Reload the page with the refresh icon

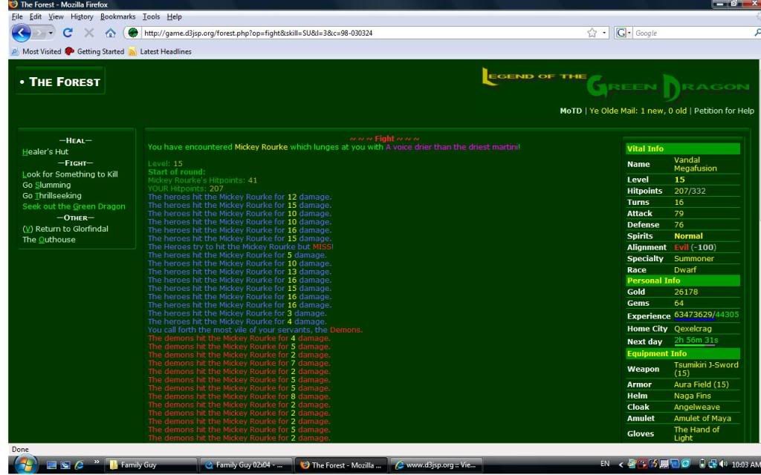[68, 33]
